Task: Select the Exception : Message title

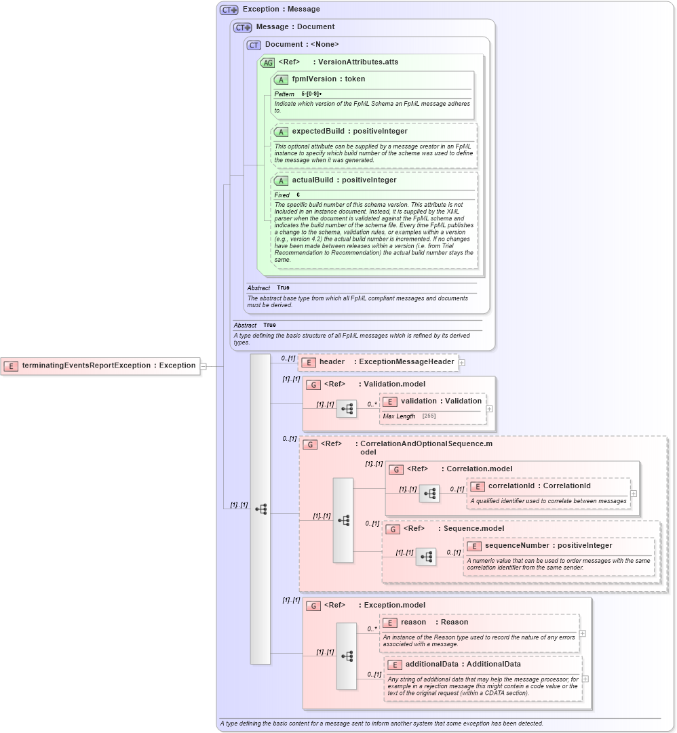Action: click(x=282, y=9)
